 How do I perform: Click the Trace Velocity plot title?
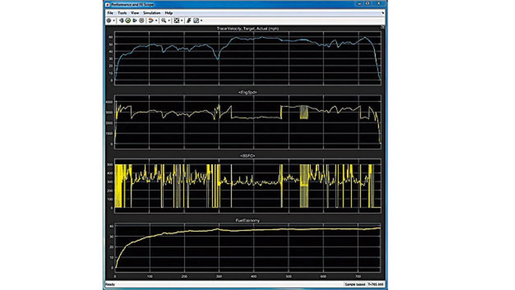point(247,29)
